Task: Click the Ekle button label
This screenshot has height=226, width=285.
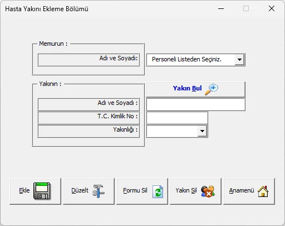Action: tap(24, 190)
